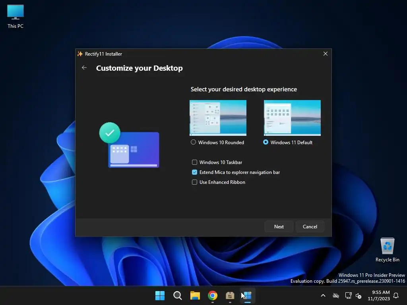
Task: Click the muted volume tray icon
Action: pos(359,295)
